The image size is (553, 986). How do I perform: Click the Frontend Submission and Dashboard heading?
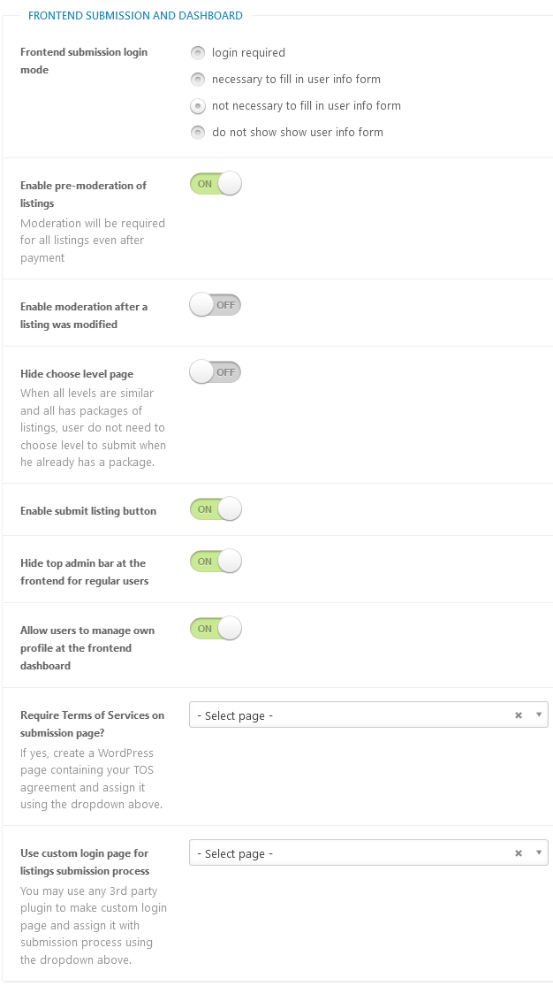135,16
